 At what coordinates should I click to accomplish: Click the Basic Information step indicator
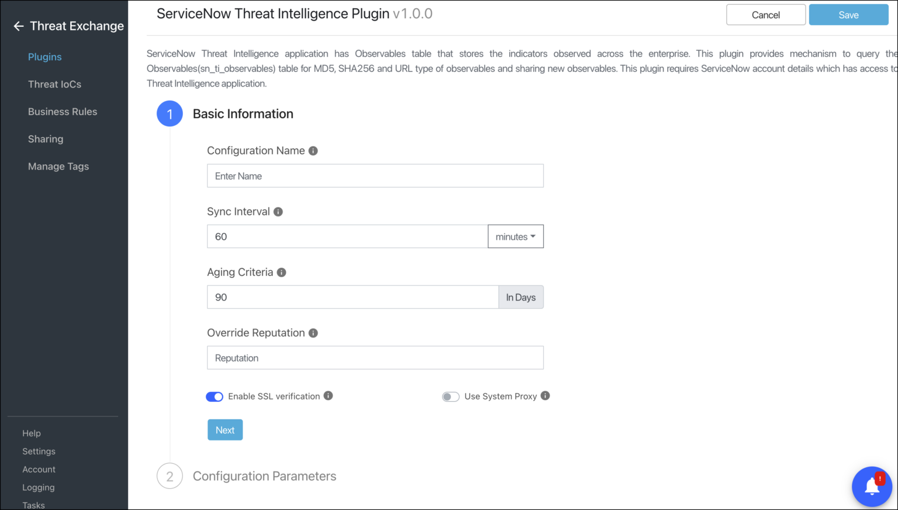170,113
